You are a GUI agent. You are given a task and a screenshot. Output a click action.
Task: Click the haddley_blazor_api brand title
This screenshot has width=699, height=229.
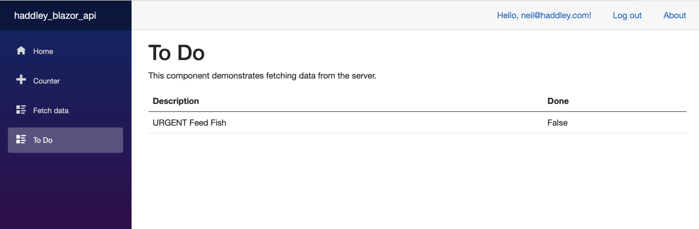point(55,15)
